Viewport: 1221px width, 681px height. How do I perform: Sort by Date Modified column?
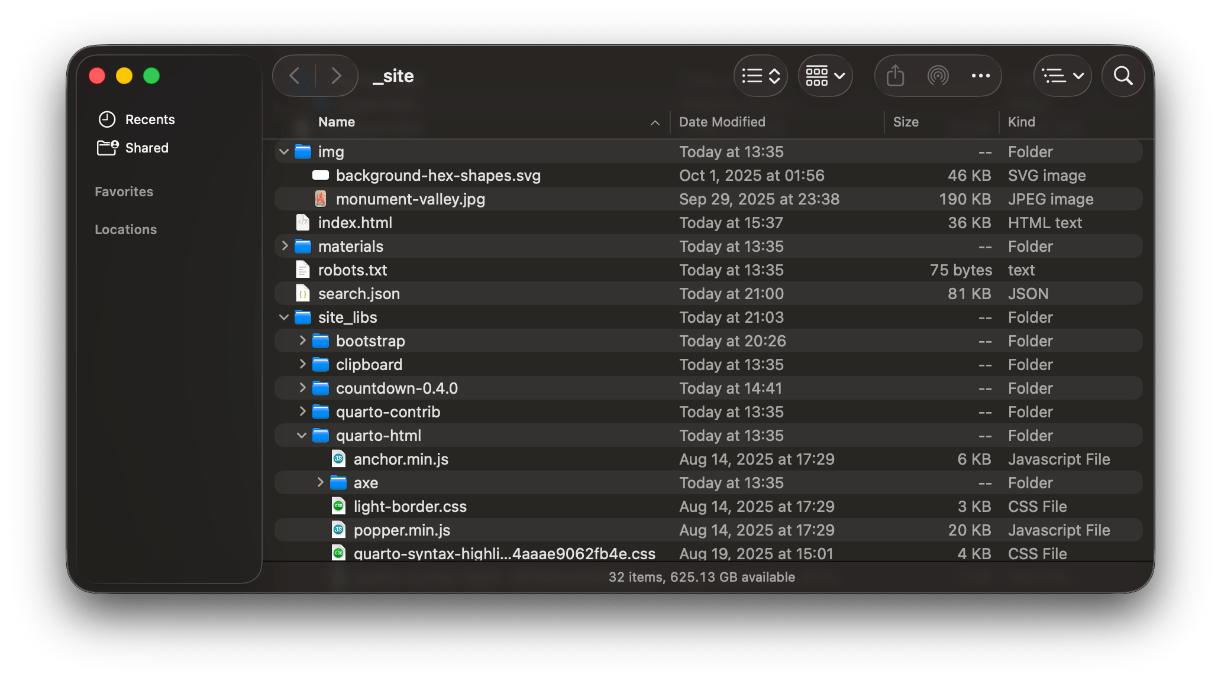point(722,122)
